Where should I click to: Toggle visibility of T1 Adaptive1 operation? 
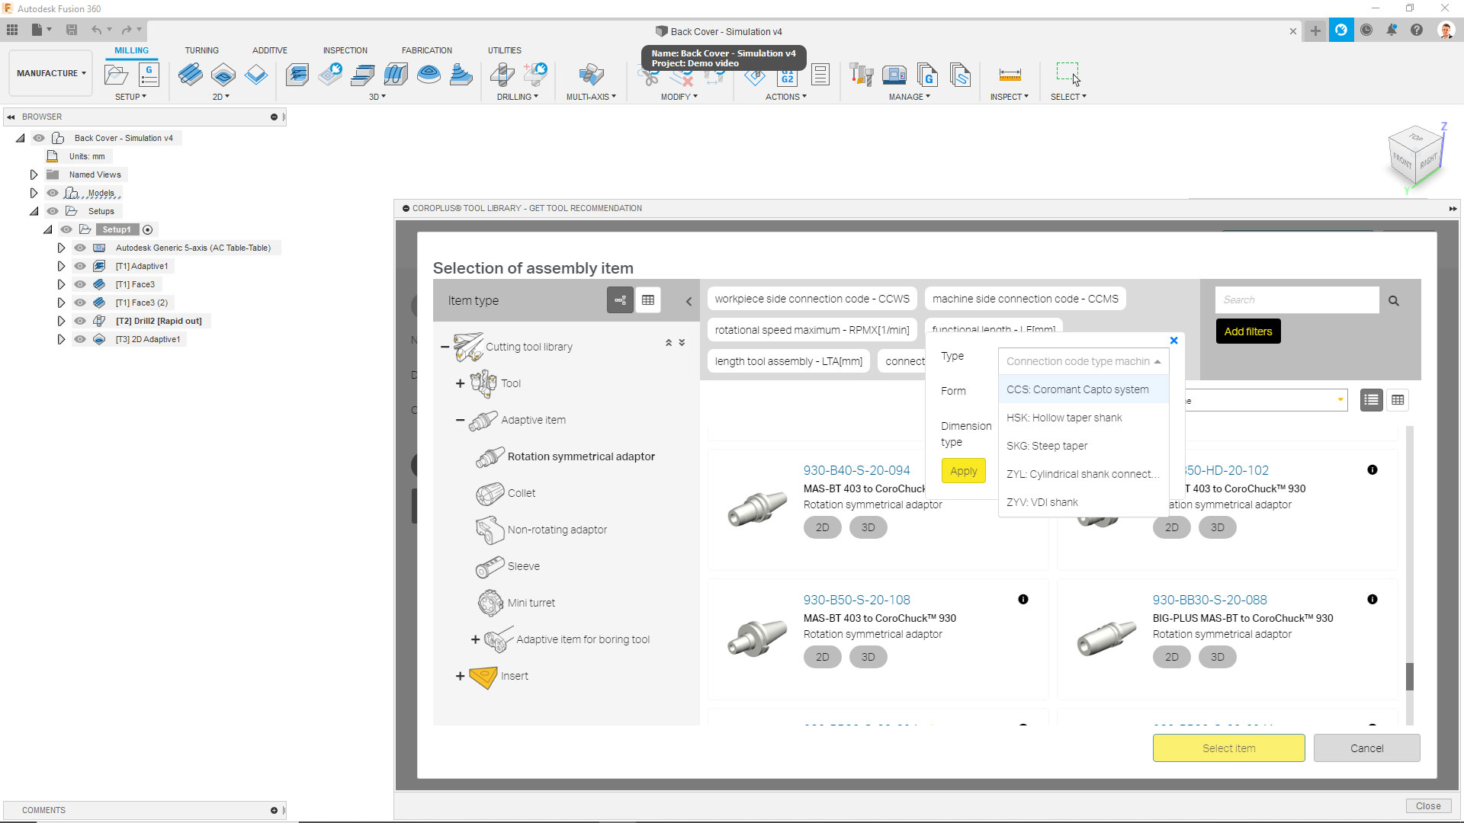(x=79, y=265)
